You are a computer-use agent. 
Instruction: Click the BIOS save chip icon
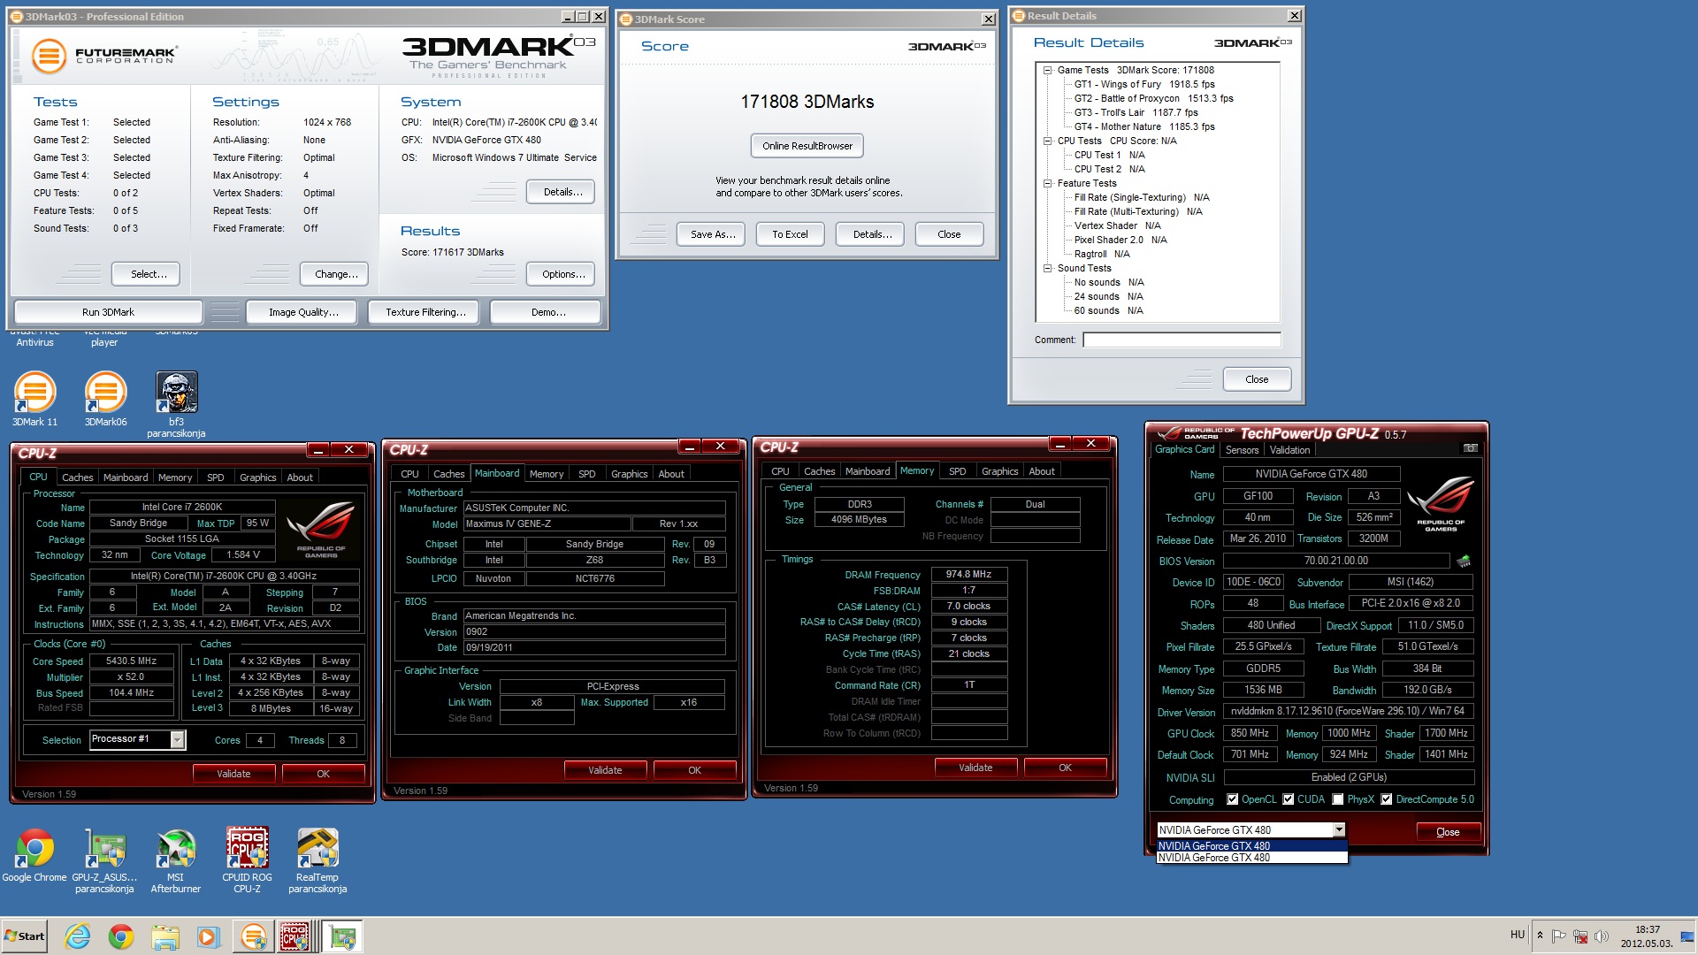click(x=1464, y=561)
